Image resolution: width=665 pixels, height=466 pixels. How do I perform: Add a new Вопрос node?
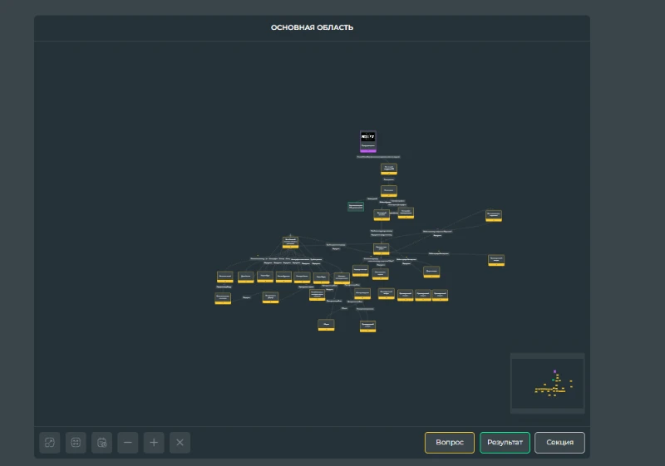pos(450,442)
